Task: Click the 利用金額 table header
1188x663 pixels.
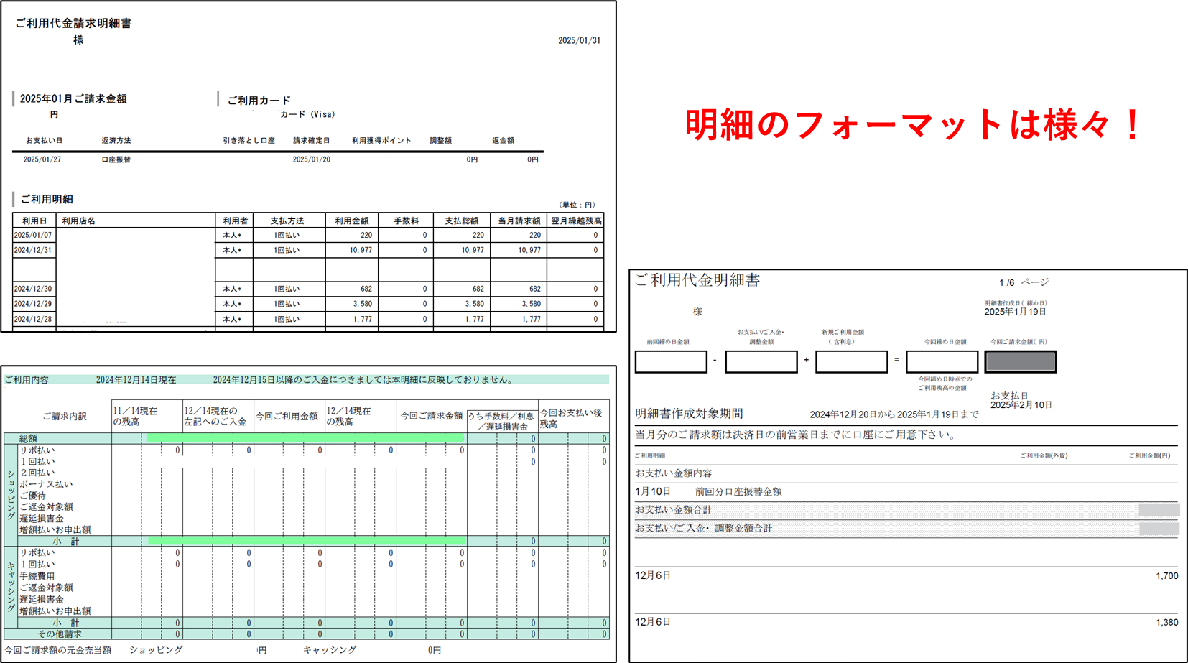Action: coord(352,221)
